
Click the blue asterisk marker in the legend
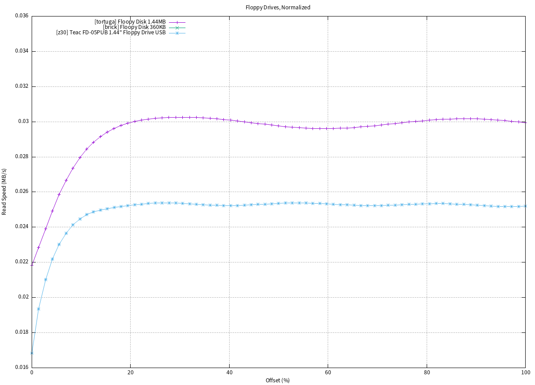tap(177, 33)
